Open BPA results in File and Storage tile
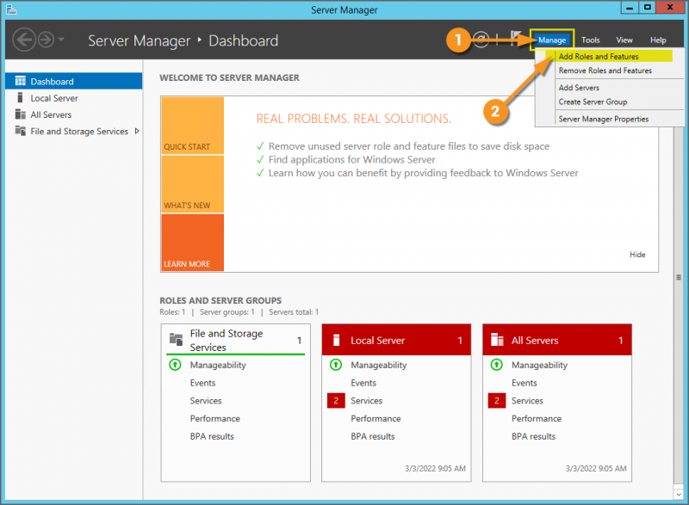This screenshot has height=505, width=689. (x=212, y=436)
